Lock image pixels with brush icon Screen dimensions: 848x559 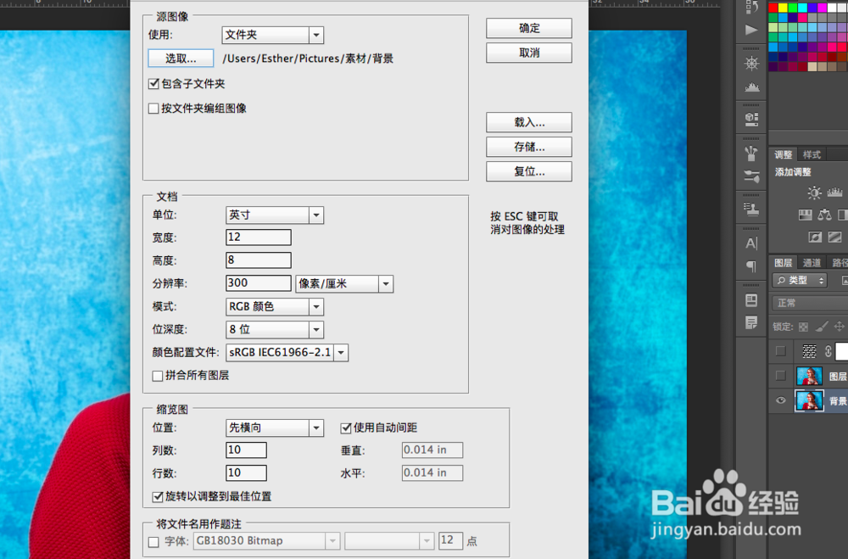822,327
